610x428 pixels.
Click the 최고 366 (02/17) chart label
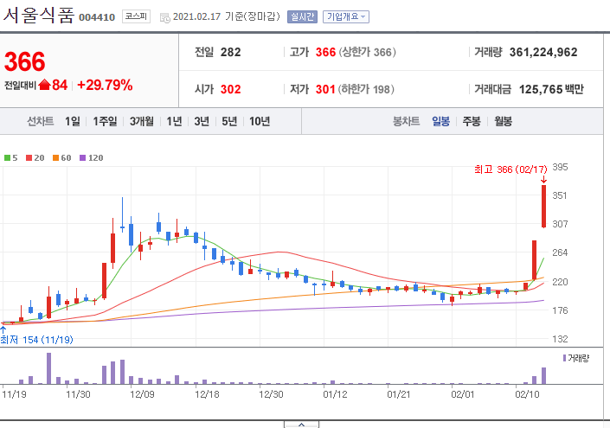[x=510, y=169]
